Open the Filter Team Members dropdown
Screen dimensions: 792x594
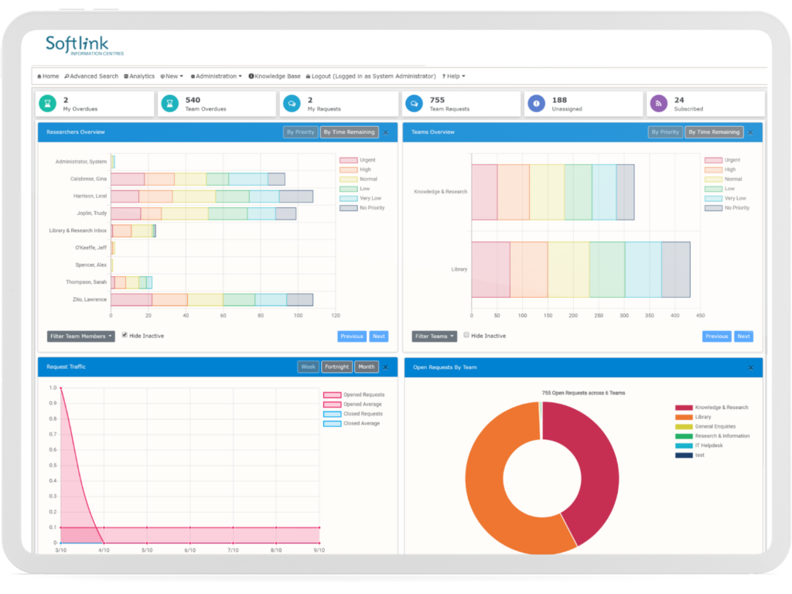80,336
